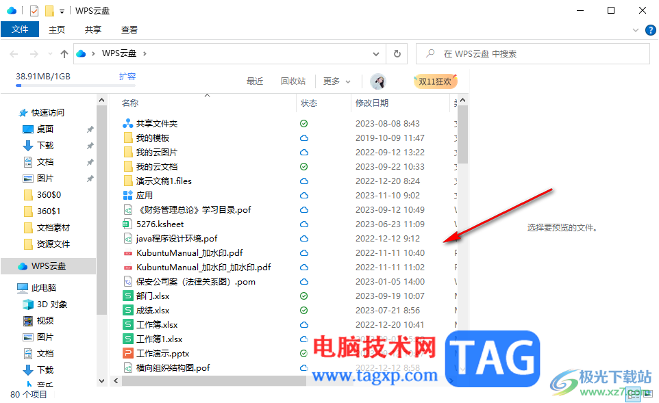Click synced status icon for 共享文件夹
Image resolution: width=659 pixels, height=403 pixels.
(304, 123)
